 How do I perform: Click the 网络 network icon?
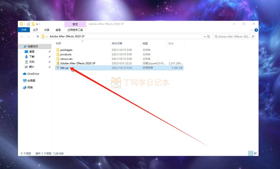(25, 87)
